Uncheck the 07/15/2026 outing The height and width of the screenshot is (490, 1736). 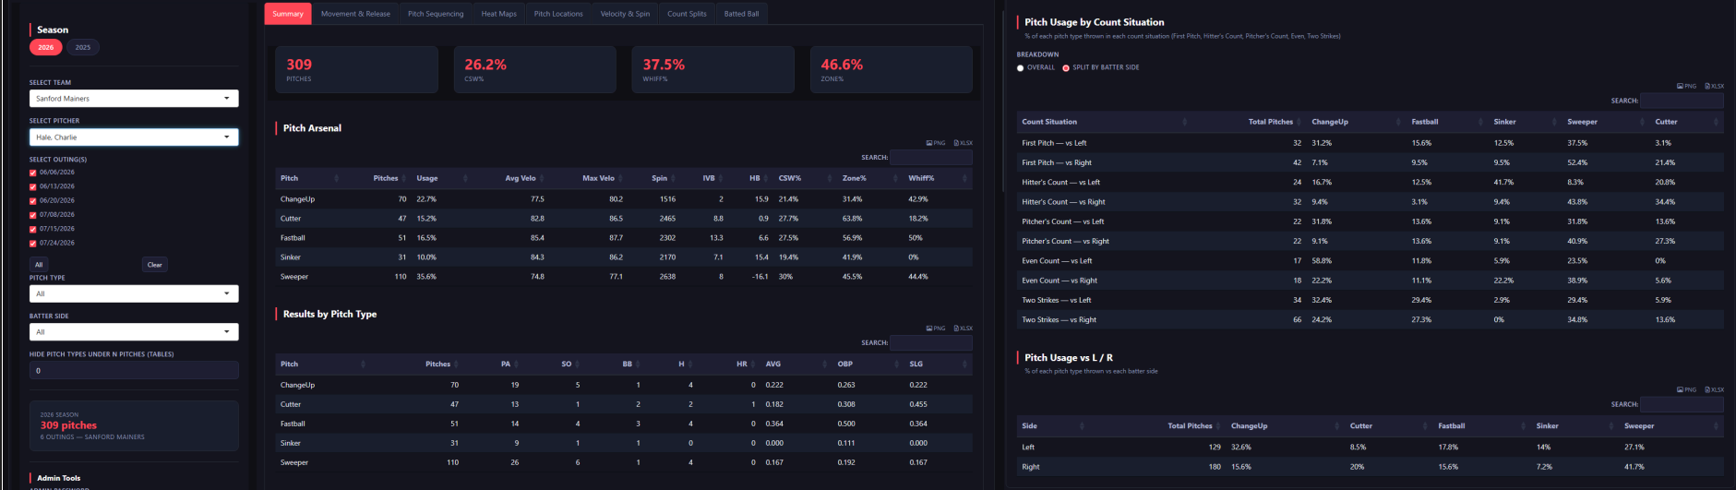click(33, 229)
